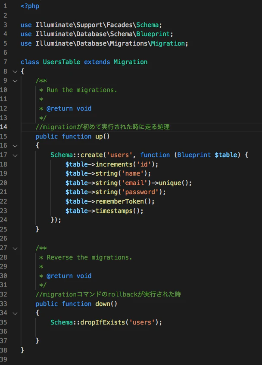This screenshot has width=262, height=365.
Task: Collapse the Reverse migrations docblock chevron on line 27
Action: (15, 248)
